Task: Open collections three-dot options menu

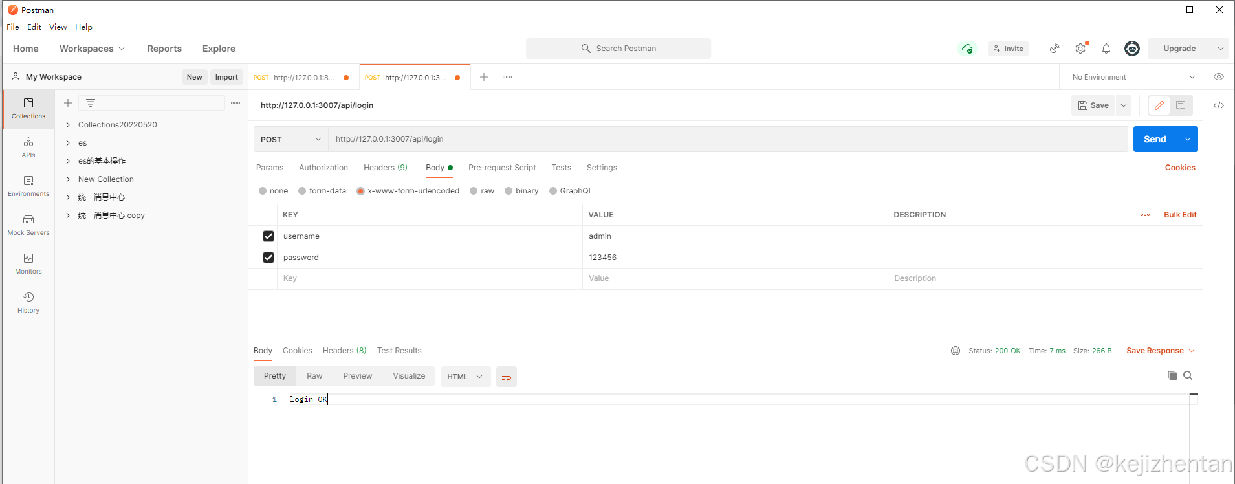Action: tap(235, 103)
